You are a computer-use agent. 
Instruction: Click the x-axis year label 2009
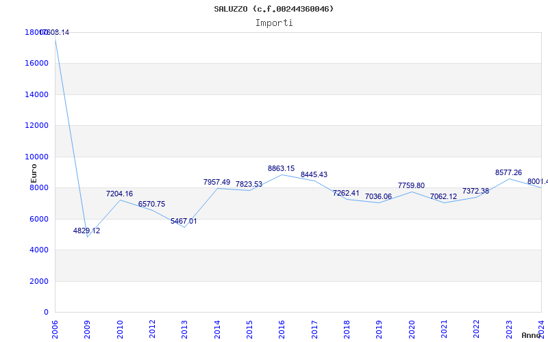(88, 330)
